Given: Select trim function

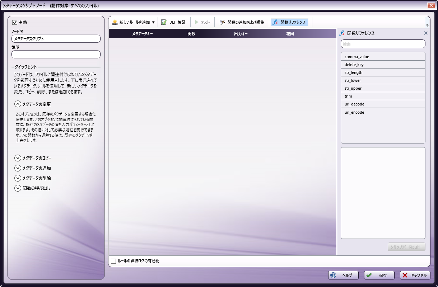Looking at the screenshot, I should (x=383, y=96).
